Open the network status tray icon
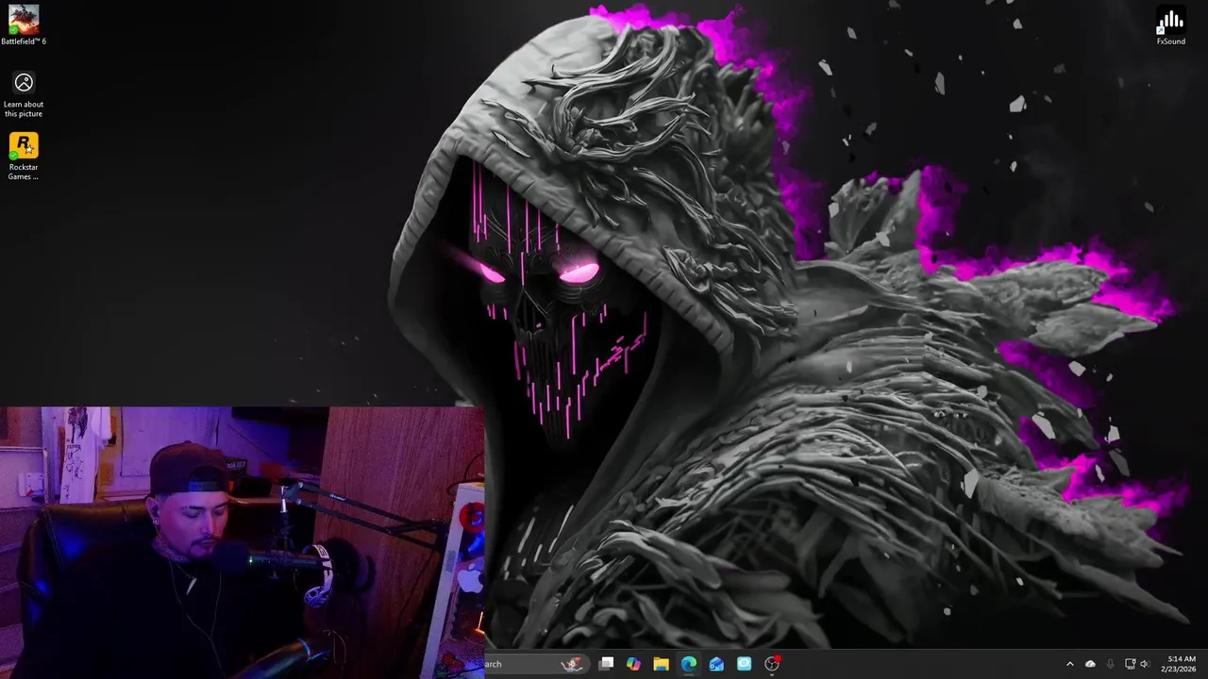 1130,664
